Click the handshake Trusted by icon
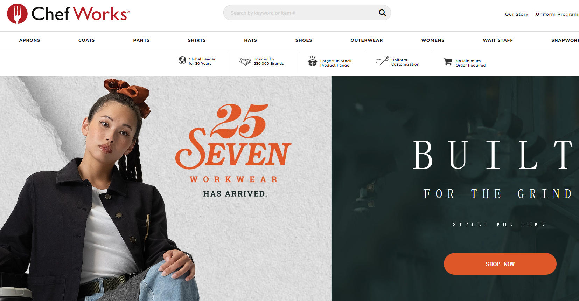The image size is (579, 301). point(245,62)
